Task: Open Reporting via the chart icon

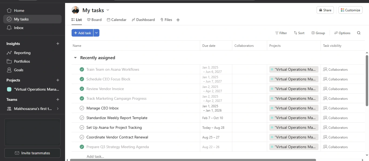Action: click(x=9, y=53)
